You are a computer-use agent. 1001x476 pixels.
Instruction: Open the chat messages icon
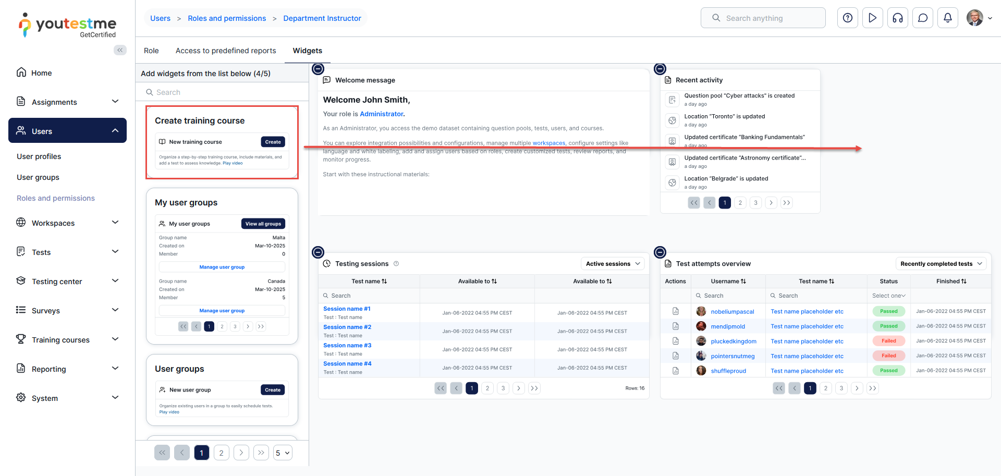(922, 18)
